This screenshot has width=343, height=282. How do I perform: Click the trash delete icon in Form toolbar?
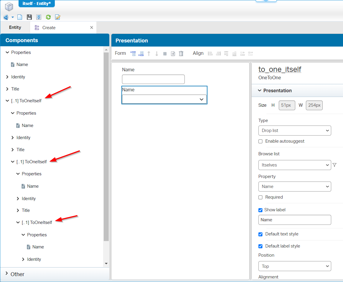(x=181, y=53)
